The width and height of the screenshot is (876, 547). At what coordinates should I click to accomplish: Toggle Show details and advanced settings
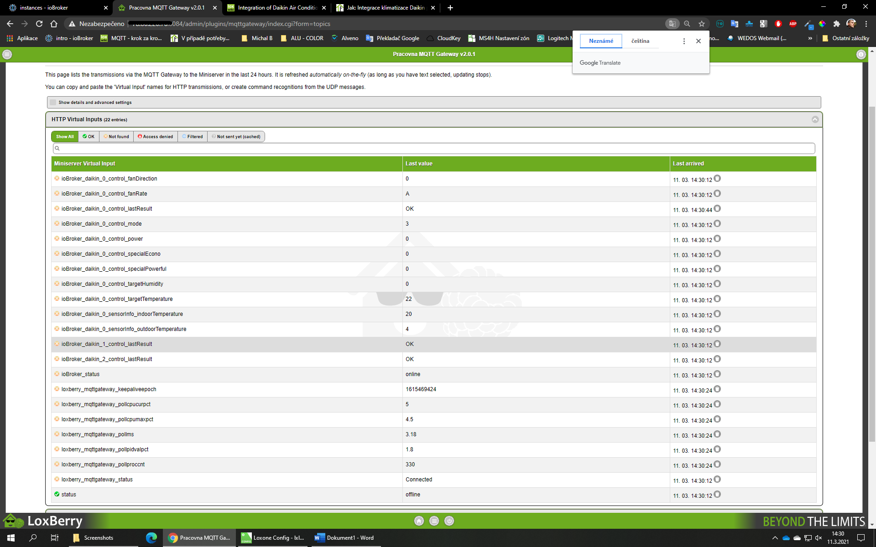coord(53,103)
